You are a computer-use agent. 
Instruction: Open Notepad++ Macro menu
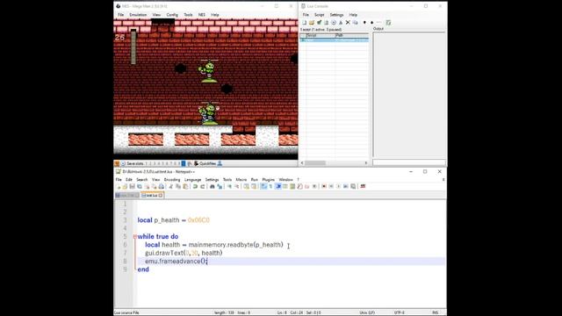241,179
